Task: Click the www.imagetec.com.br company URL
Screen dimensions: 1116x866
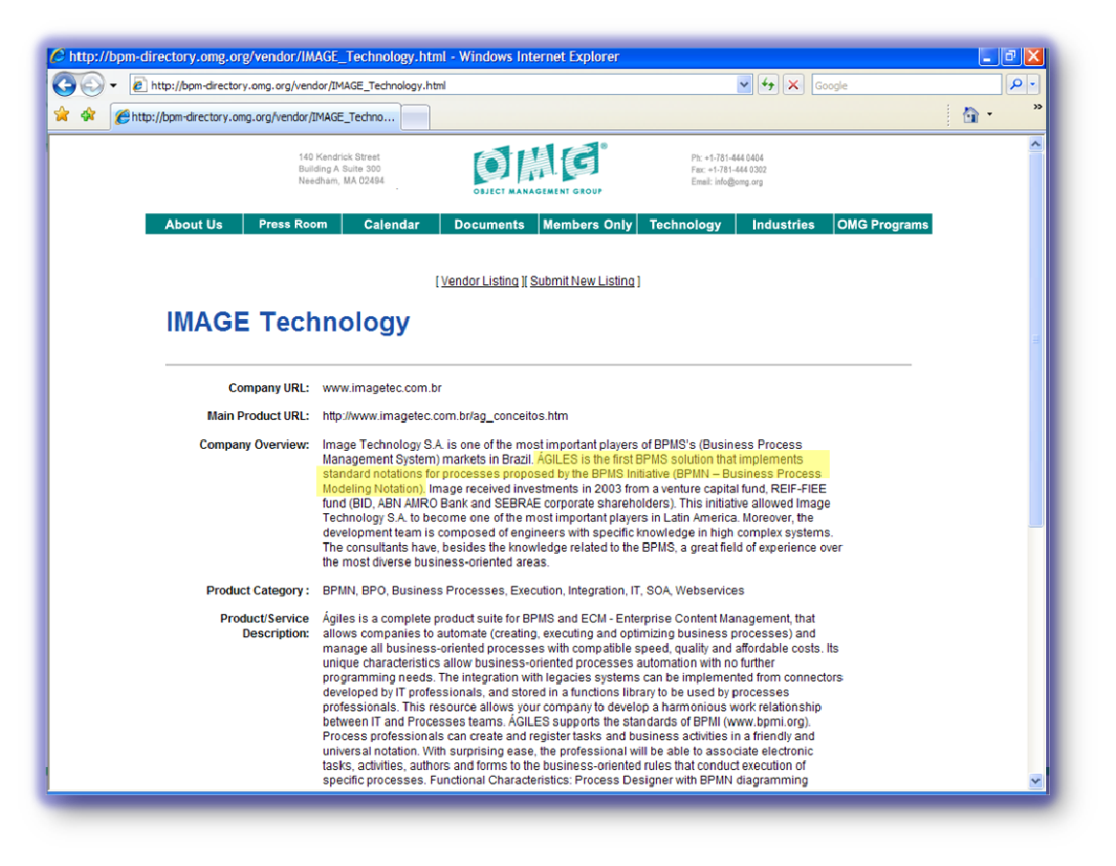Action: coord(382,388)
